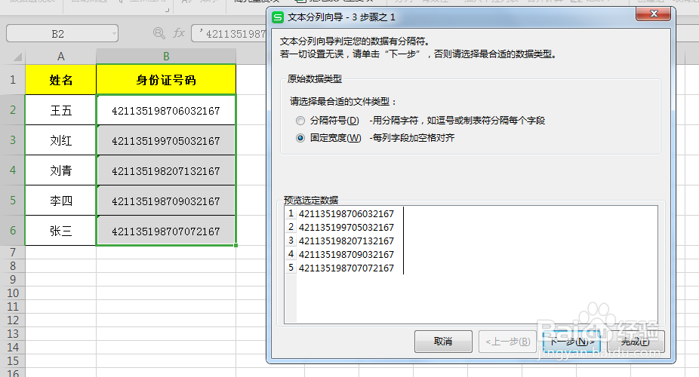Click the ribbon group dialog launcher icon
The height and width of the screenshot is (377, 699).
(x=167, y=9)
